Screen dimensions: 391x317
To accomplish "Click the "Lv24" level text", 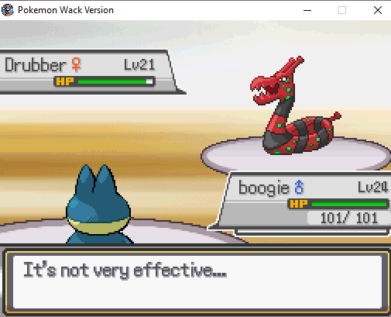I will pos(373,187).
